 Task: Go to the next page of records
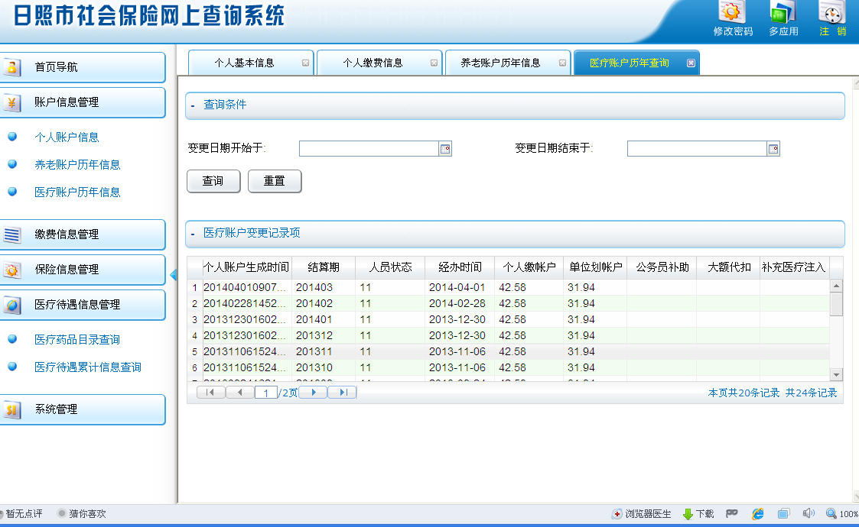[313, 392]
